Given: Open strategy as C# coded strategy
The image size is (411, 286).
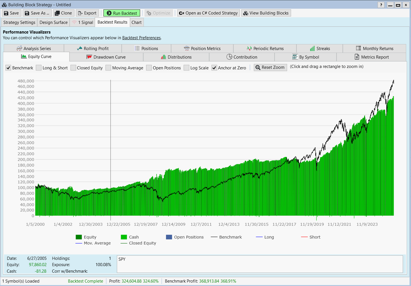Looking at the screenshot, I should pos(208,13).
